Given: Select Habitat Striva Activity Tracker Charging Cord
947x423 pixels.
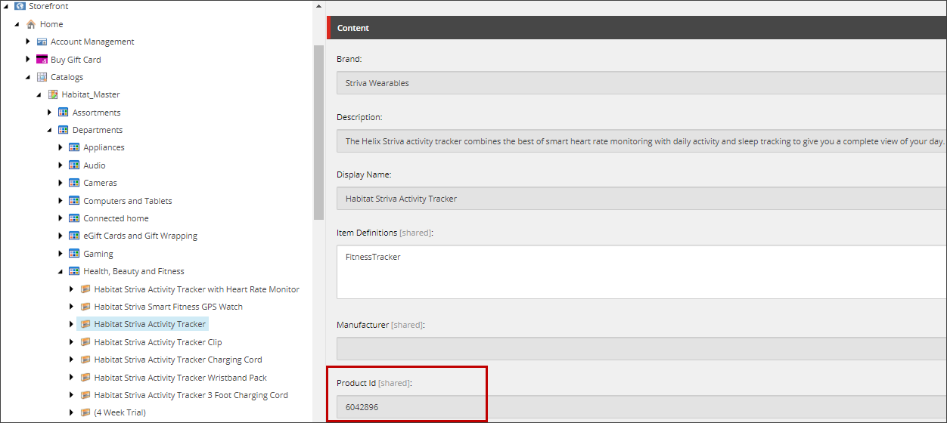Looking at the screenshot, I should pyautogui.click(x=179, y=360).
